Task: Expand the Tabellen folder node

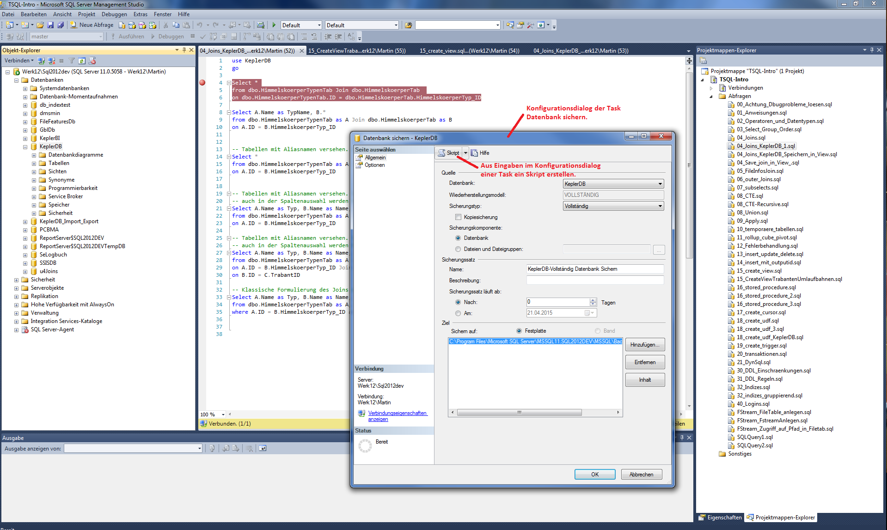Action: [x=34, y=163]
